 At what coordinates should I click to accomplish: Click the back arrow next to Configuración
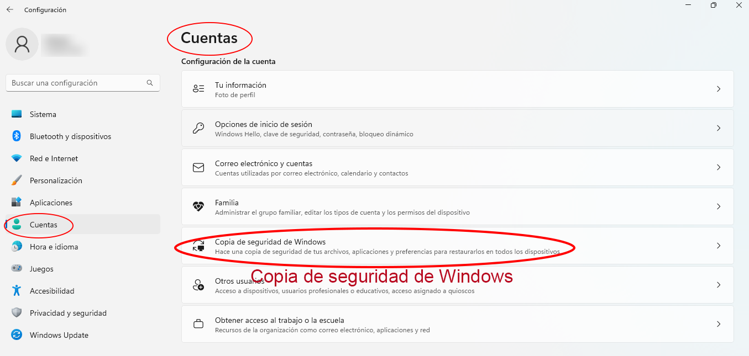pos(10,9)
